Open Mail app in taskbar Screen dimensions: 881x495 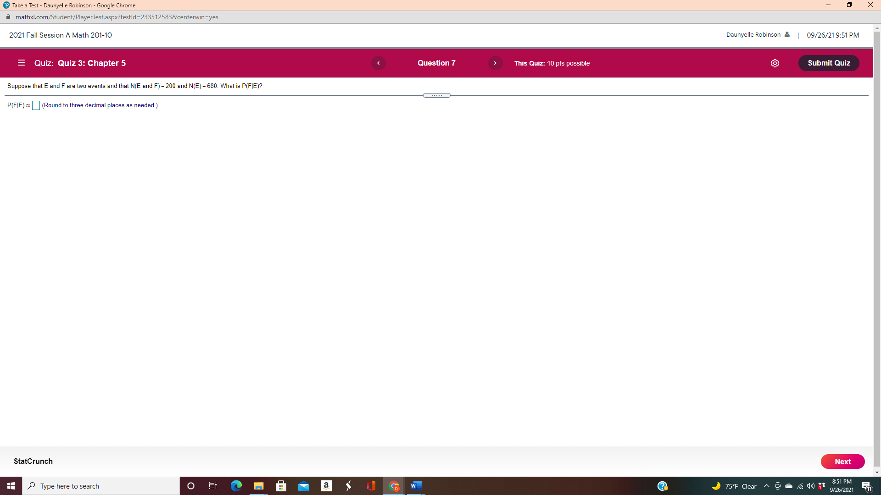(x=303, y=486)
